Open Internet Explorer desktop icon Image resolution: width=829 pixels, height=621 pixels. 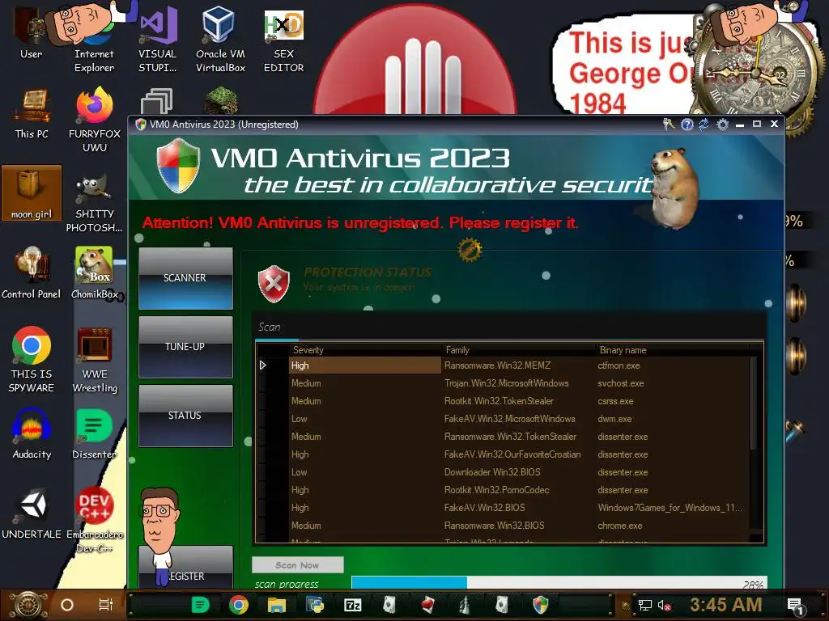point(94,38)
